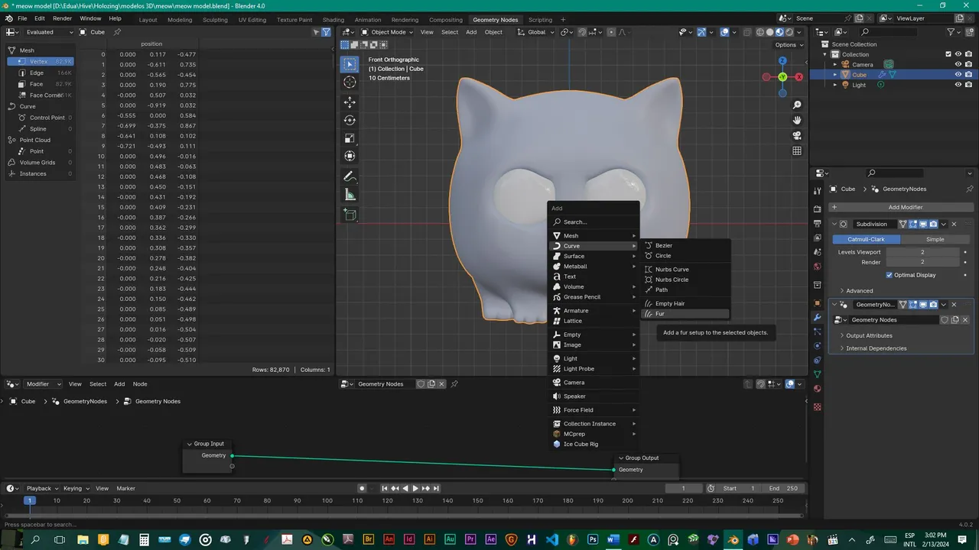979x550 pixels.
Task: Select the Transform tool
Action: (x=350, y=156)
